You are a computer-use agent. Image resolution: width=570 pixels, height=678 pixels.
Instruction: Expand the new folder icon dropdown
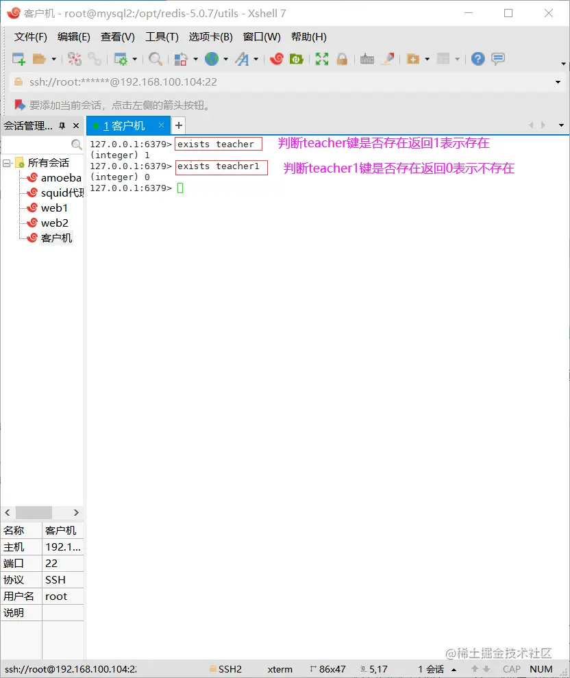427,59
